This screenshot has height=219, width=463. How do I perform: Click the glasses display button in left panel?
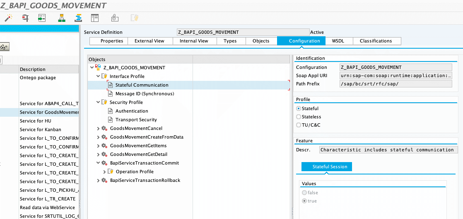[4, 47]
